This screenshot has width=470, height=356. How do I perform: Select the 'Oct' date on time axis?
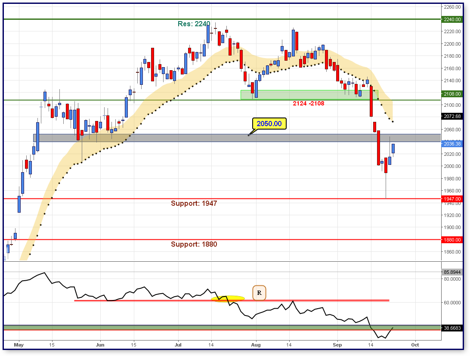tap(415, 345)
